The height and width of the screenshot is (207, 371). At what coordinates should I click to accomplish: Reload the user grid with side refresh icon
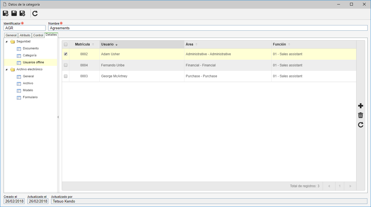pos(361,125)
